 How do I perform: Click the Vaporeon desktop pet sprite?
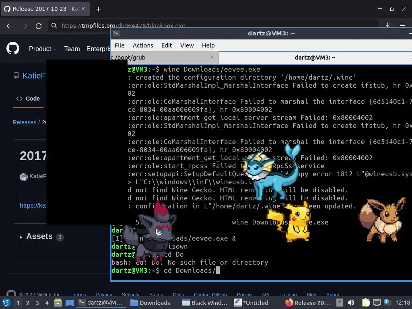pos(271,171)
